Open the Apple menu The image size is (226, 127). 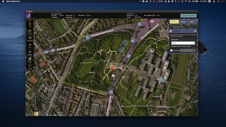tap(3, 1)
